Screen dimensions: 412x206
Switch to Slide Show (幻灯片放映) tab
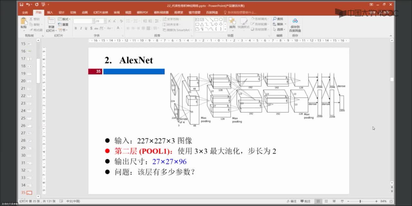click(101, 12)
